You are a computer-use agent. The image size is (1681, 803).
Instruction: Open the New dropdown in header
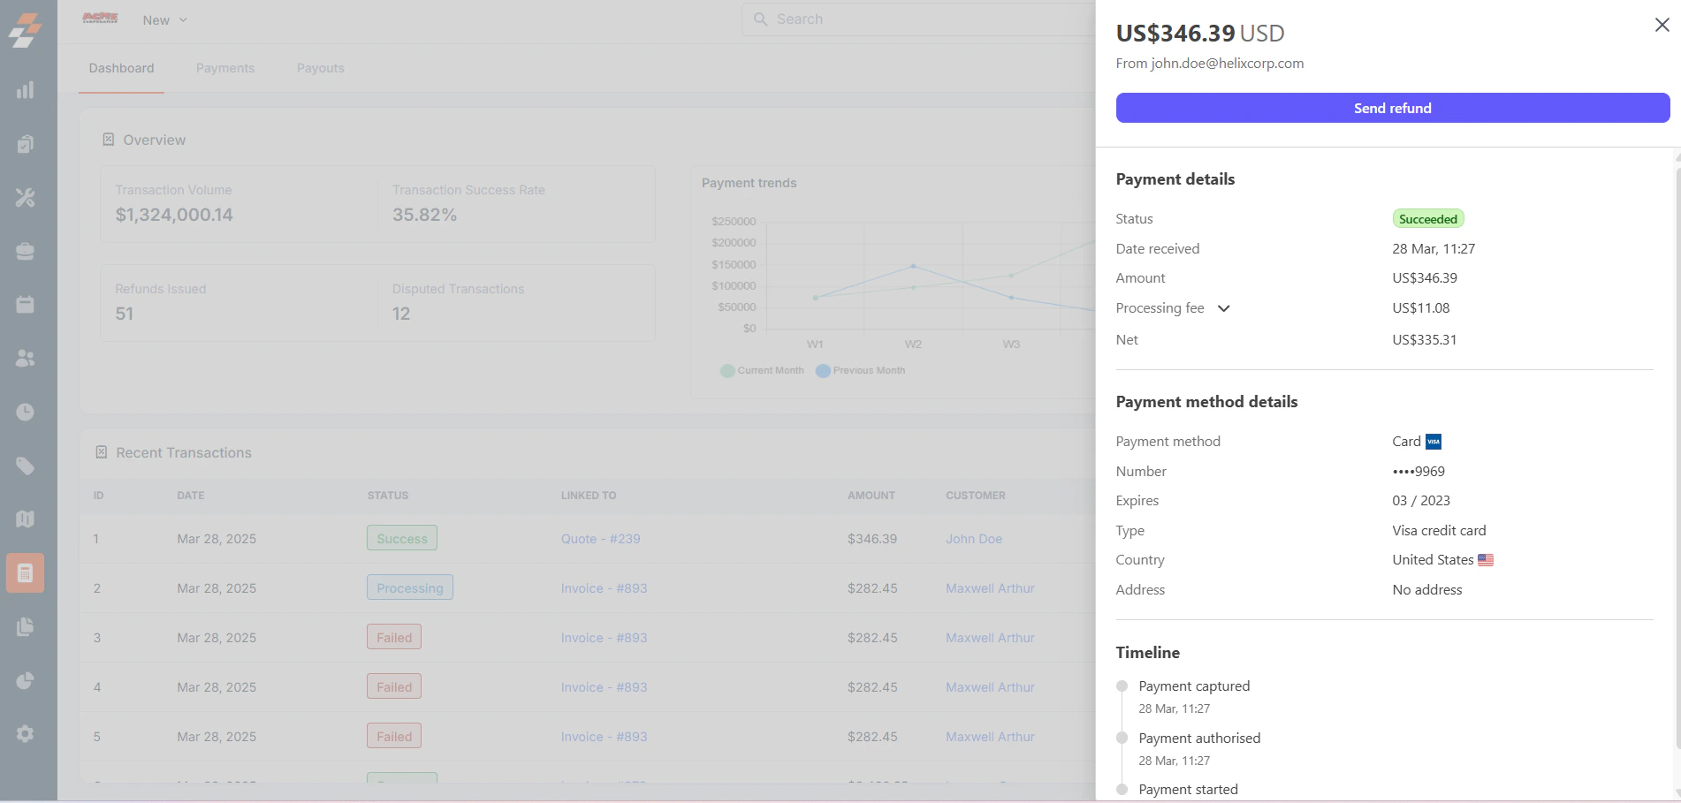(164, 20)
